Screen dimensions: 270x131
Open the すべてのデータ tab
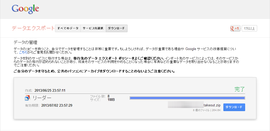pyautogui.click(x=68, y=28)
